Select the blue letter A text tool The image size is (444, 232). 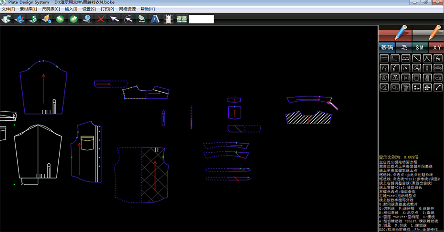155,19
